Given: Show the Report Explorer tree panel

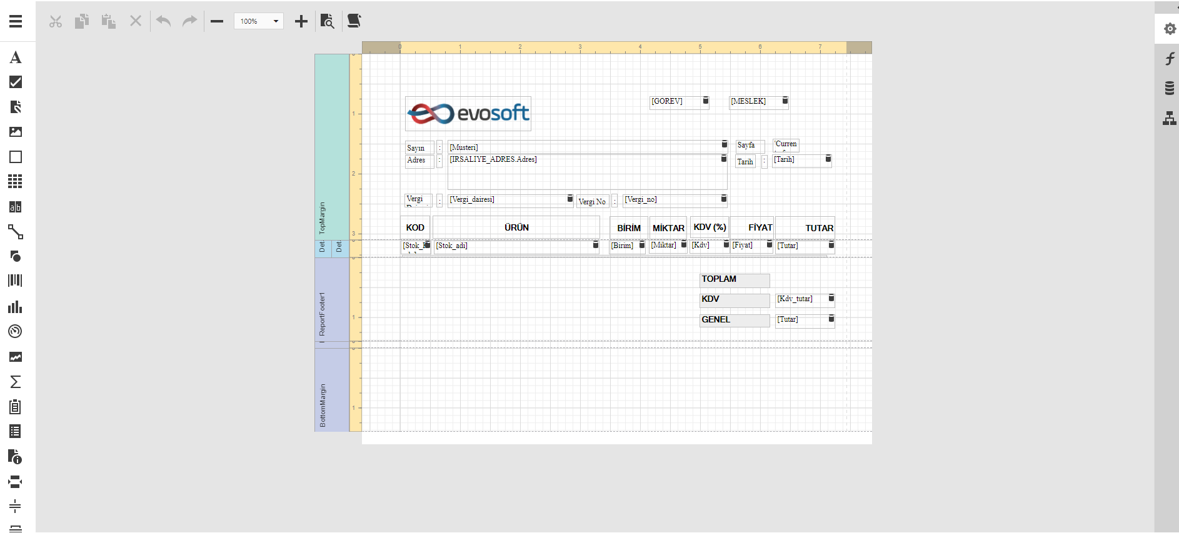Looking at the screenshot, I should (x=1169, y=118).
